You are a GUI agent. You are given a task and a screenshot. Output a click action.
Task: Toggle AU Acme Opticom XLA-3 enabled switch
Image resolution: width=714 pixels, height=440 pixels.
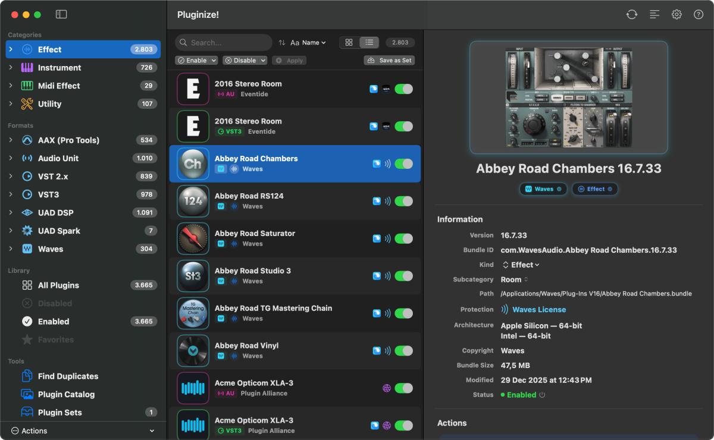click(x=403, y=388)
